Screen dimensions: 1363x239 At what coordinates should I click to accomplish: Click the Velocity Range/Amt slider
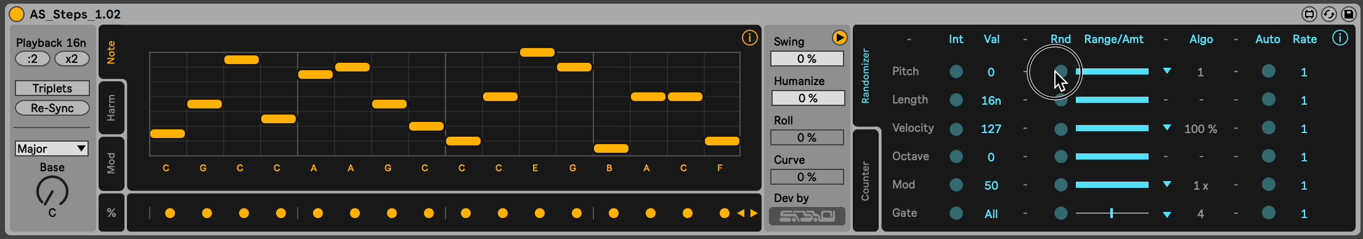pos(1112,128)
